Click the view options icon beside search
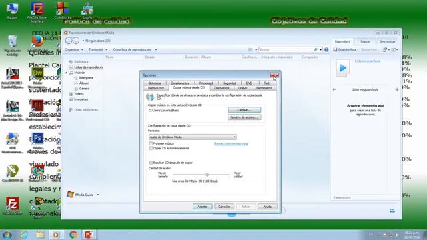The height and width of the screenshot is (240, 427). [250, 50]
